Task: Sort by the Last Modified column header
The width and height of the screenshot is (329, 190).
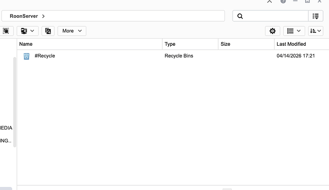Action: [x=302, y=44]
